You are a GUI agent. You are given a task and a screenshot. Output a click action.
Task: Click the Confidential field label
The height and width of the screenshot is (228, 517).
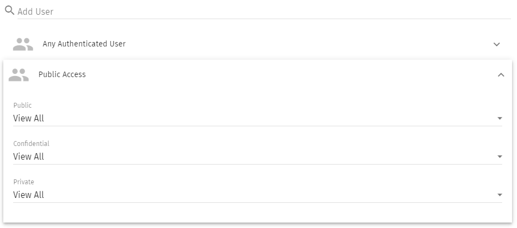point(31,144)
